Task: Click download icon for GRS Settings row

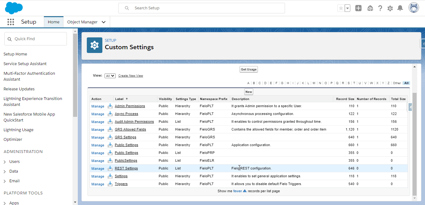Action: [110, 137]
